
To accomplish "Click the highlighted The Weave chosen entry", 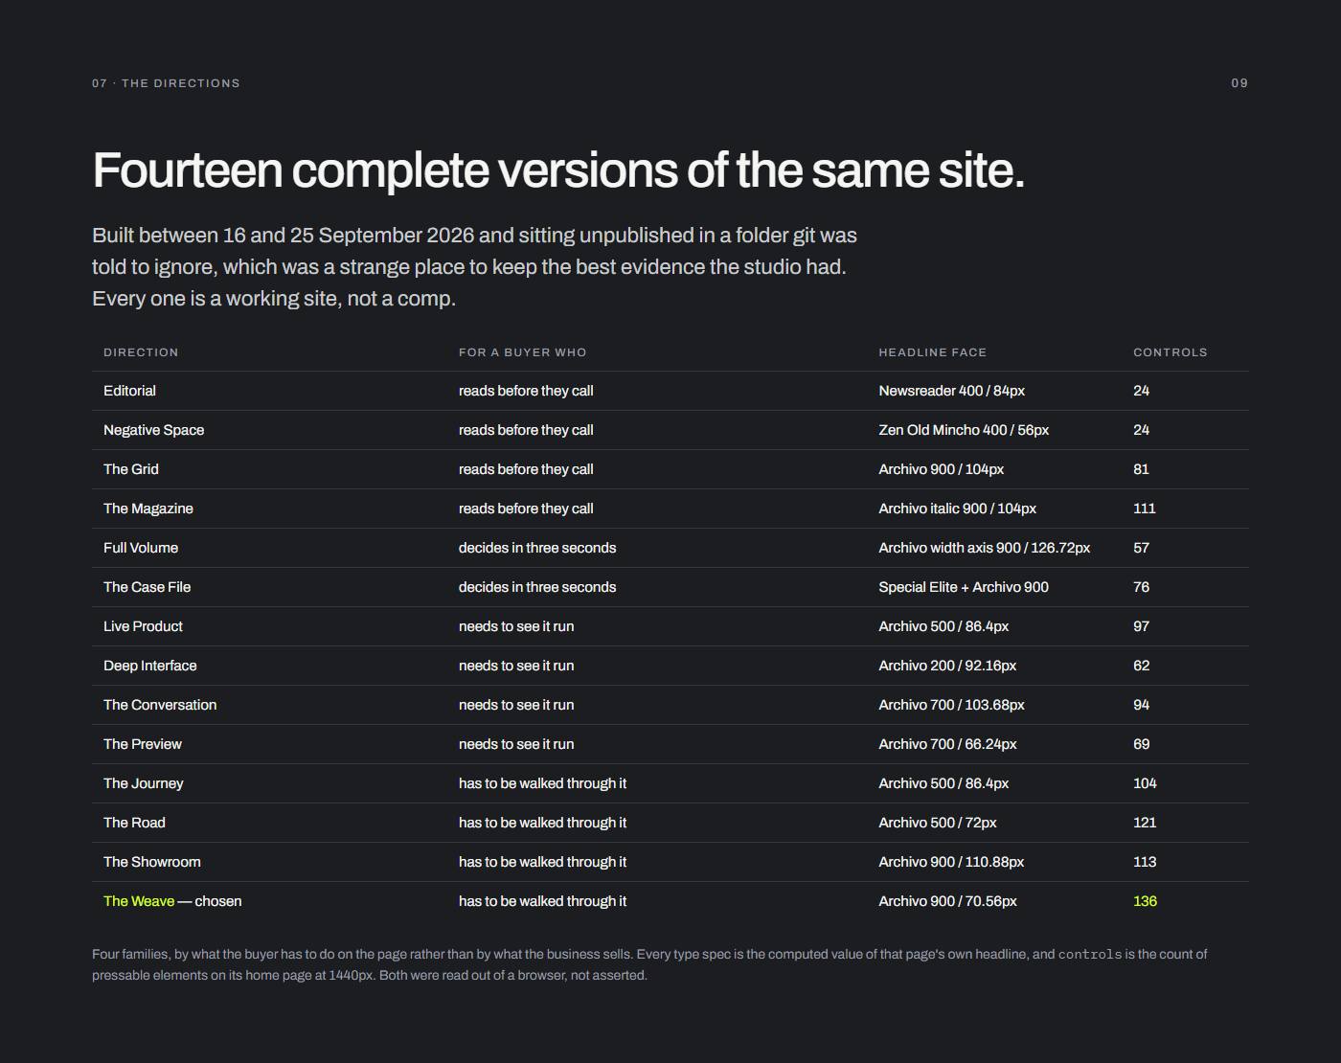I will [x=172, y=901].
